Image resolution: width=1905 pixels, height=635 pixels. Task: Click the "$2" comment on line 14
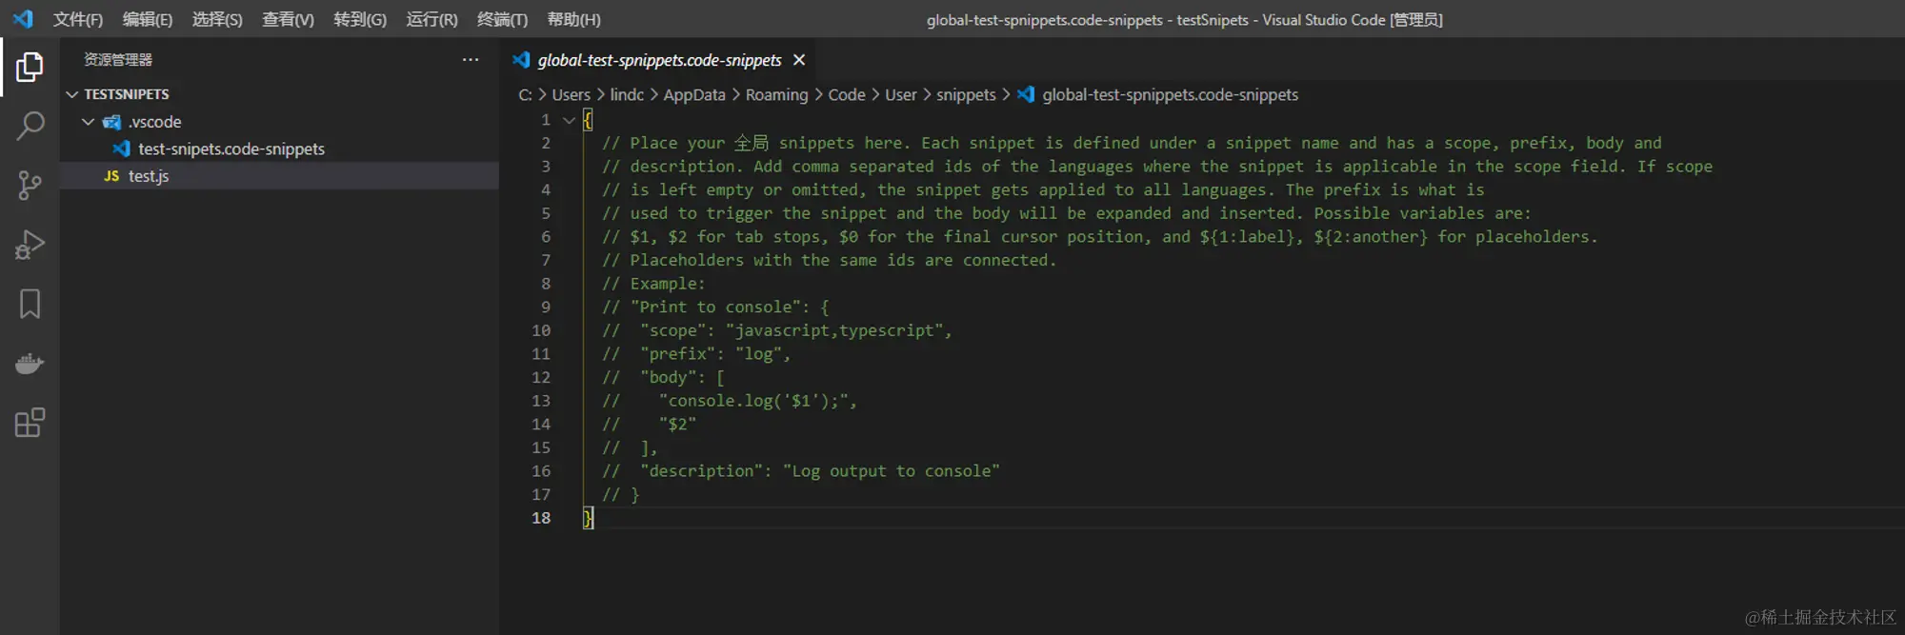tap(677, 425)
